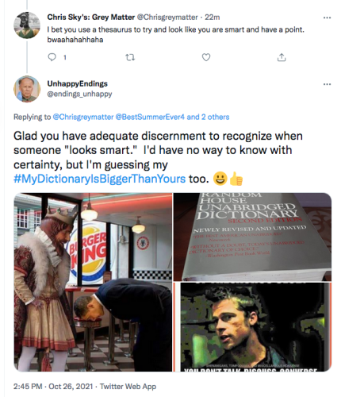Open more options on Chris Sky's tweet

(x=327, y=17)
